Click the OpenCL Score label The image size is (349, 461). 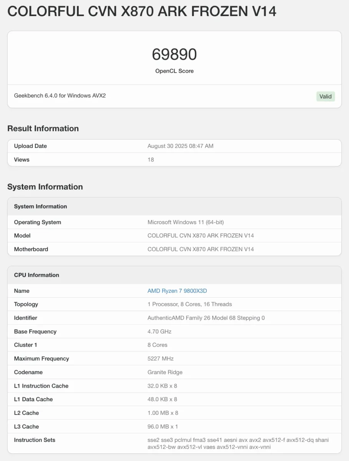point(174,71)
